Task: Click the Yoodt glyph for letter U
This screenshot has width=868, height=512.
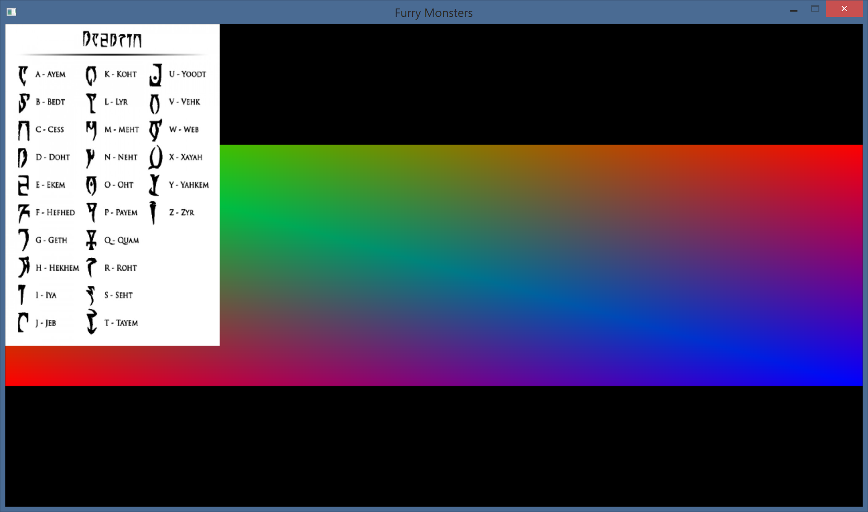Action: pyautogui.click(x=156, y=75)
